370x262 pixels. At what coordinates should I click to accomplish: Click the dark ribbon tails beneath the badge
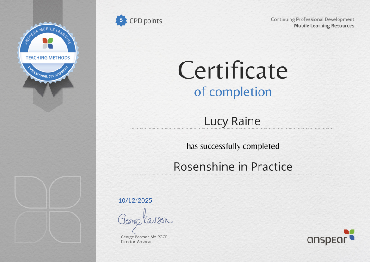(48, 87)
